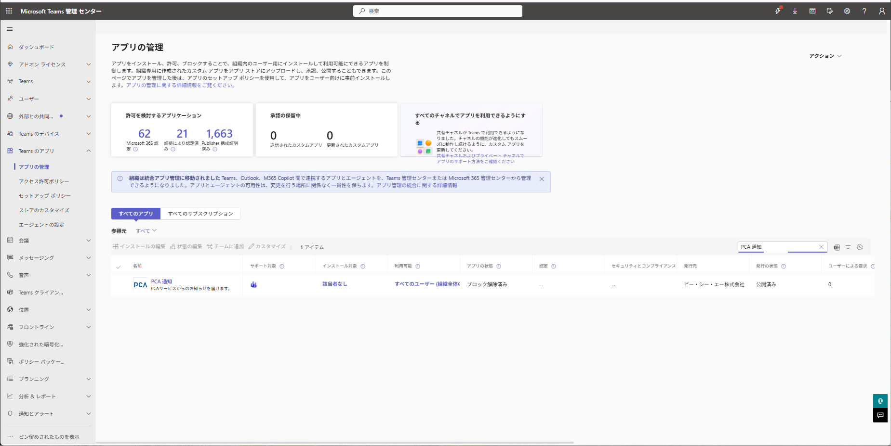Image resolution: width=891 pixels, height=446 pixels.
Task: Open the account profile icon
Action: pyautogui.click(x=882, y=11)
